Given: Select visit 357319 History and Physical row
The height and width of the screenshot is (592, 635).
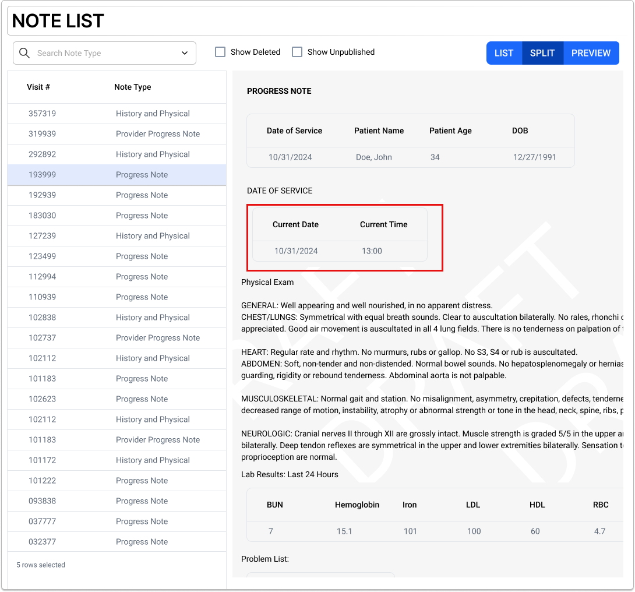Looking at the screenshot, I should [117, 114].
